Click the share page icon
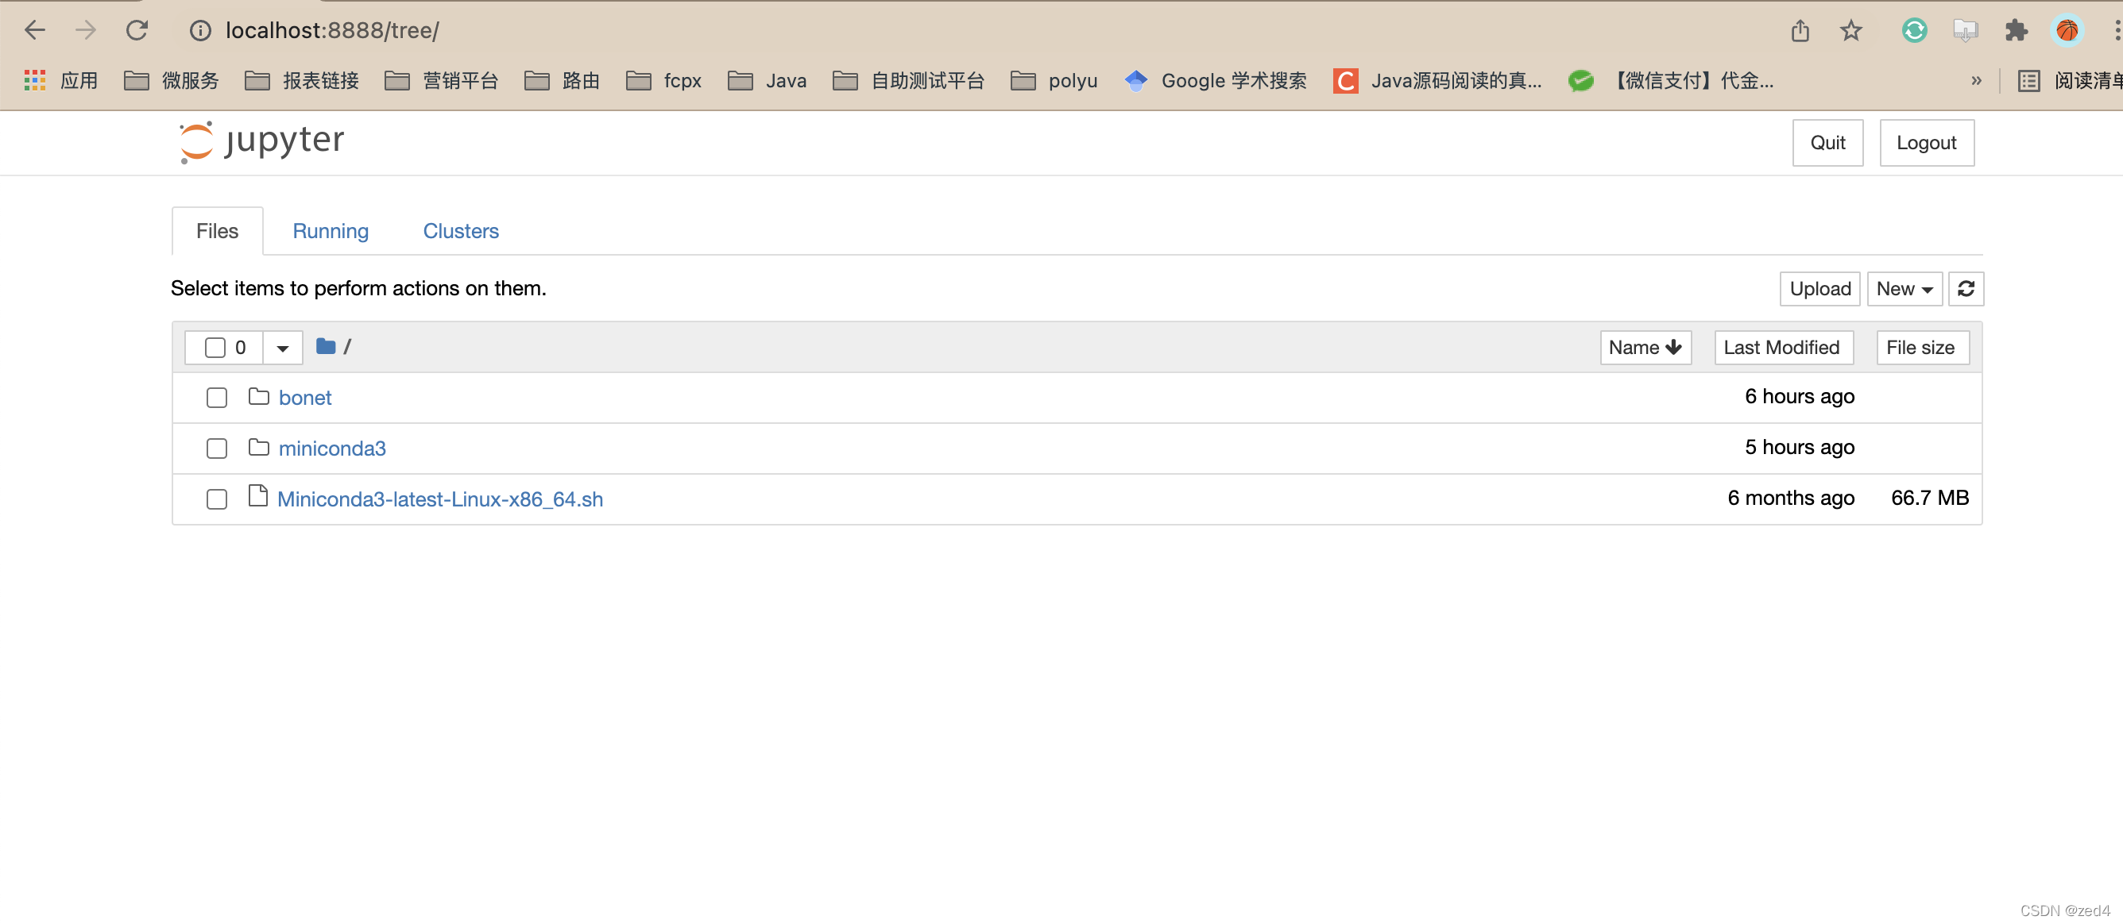The height and width of the screenshot is (924, 2123). [1800, 30]
